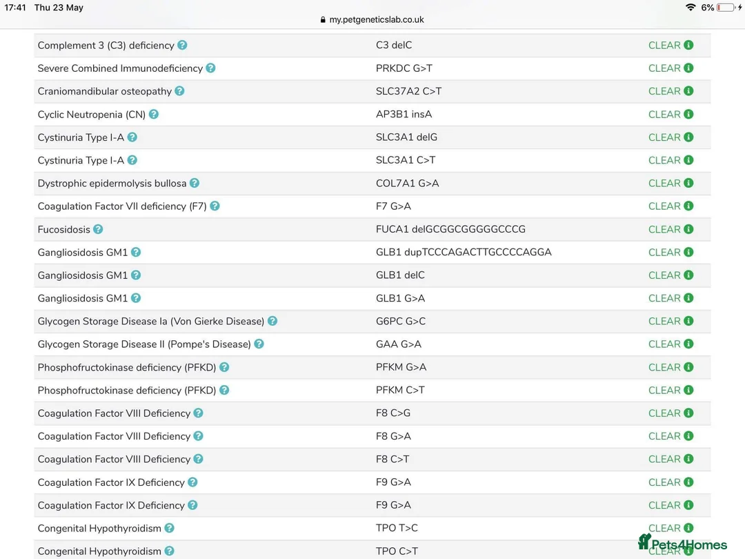
Task: Tap the question mark beside Craniomandibular osteopathy
Action: (179, 91)
